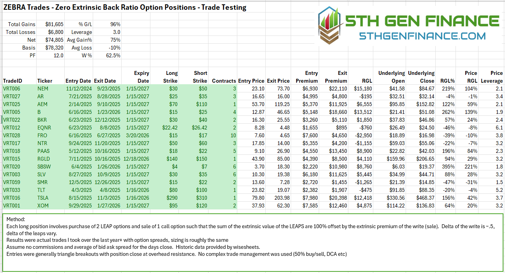The height and width of the screenshot is (273, 505).
Task: Click the Avg Loss value -10%
Action: coord(115,48)
